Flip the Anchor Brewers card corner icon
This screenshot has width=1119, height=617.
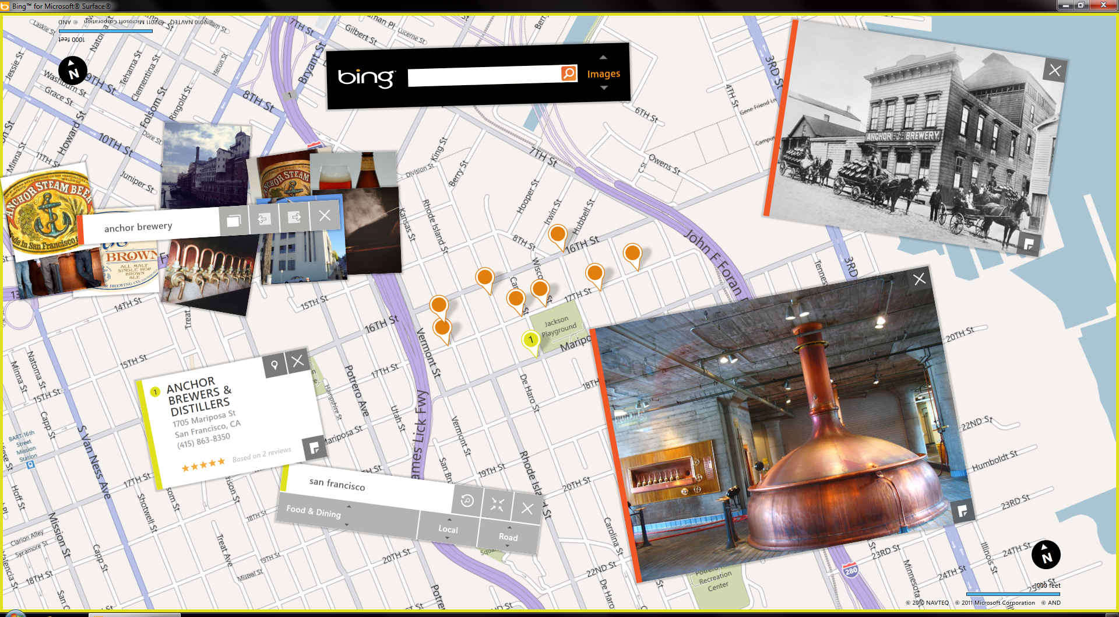click(x=314, y=447)
